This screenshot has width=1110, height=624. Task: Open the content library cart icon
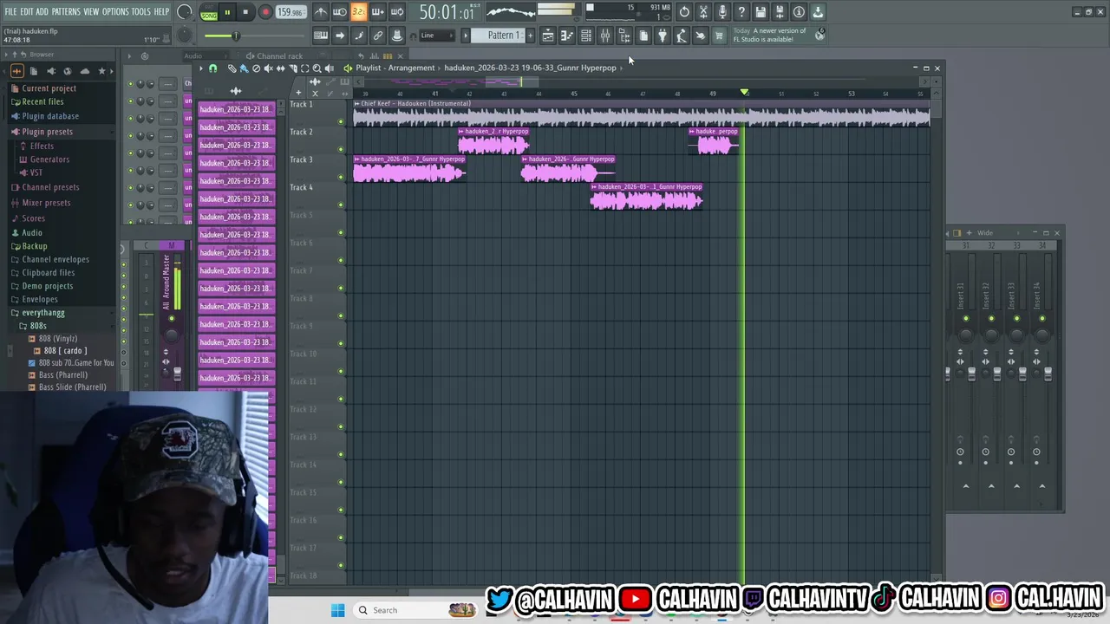[x=718, y=36]
